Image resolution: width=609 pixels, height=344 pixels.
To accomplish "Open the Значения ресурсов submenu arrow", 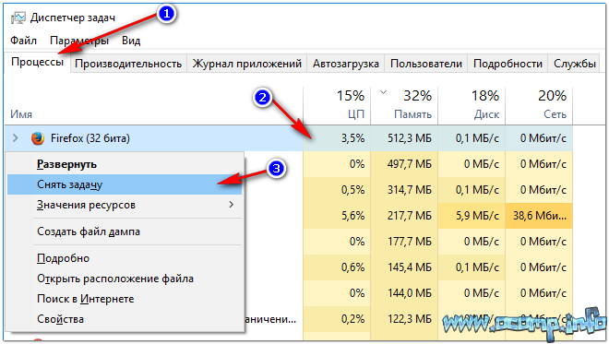I will (x=232, y=204).
